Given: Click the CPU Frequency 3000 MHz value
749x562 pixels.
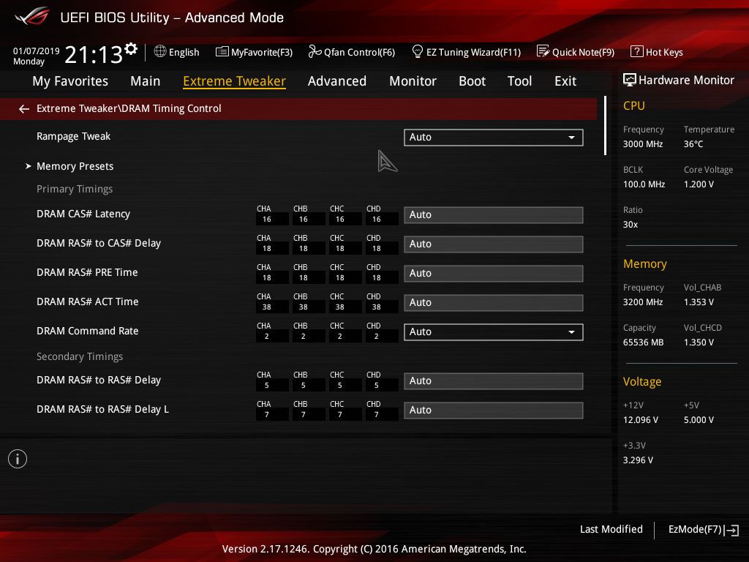Looking at the screenshot, I should point(642,144).
